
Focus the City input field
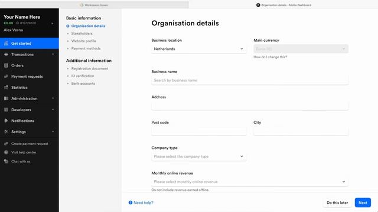[301, 131]
